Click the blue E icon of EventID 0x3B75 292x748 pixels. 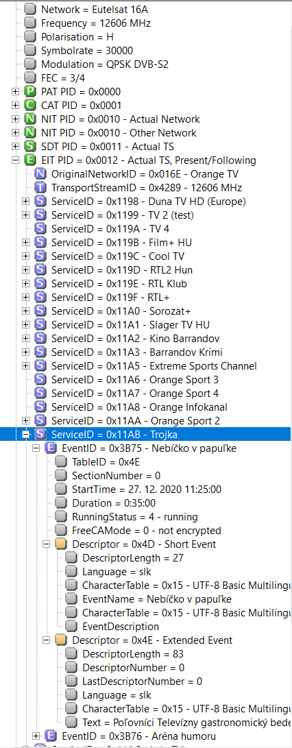[x=51, y=448]
